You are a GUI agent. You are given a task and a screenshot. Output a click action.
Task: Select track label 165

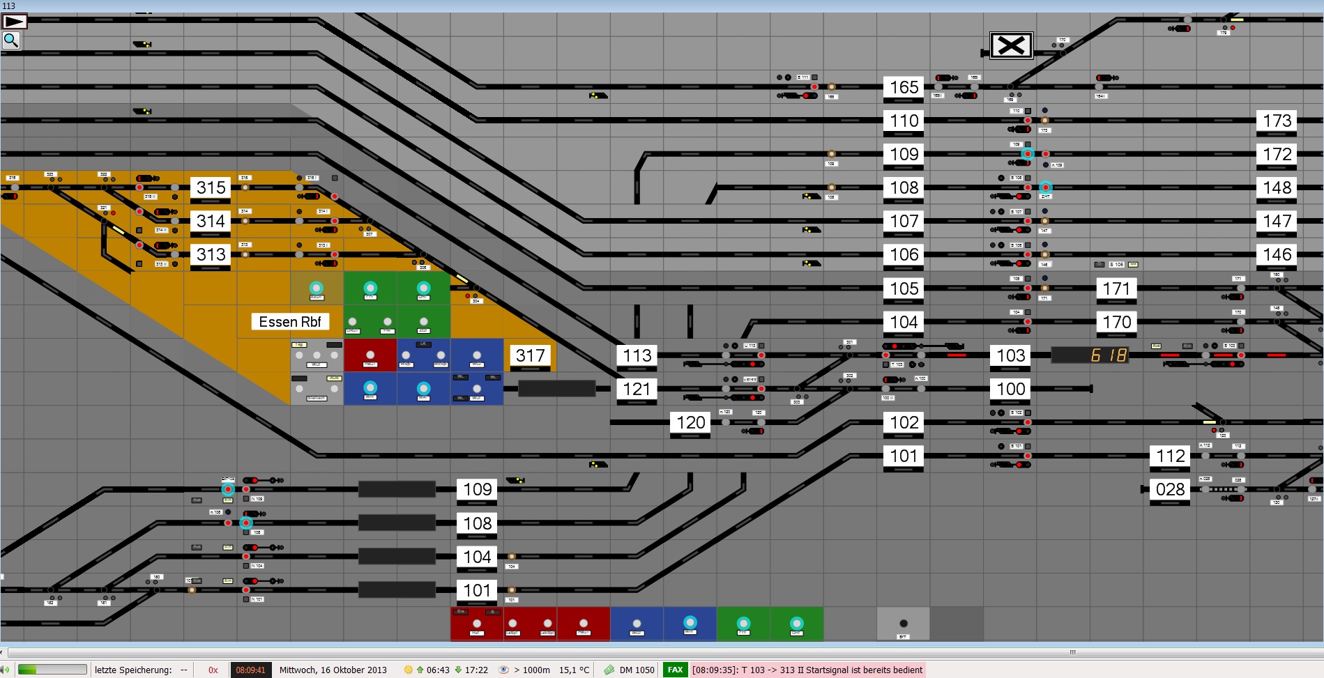904,87
